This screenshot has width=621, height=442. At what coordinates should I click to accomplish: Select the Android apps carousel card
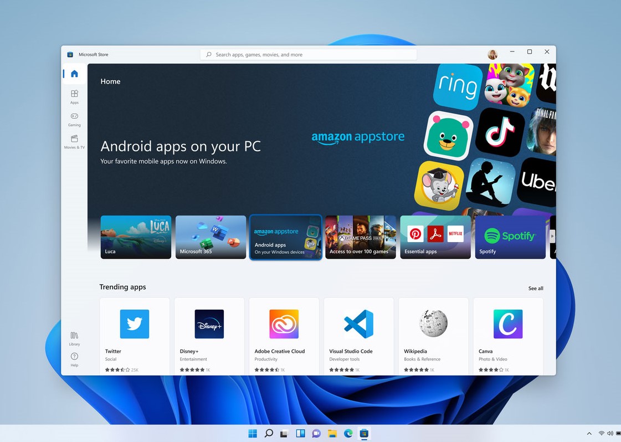tap(285, 237)
